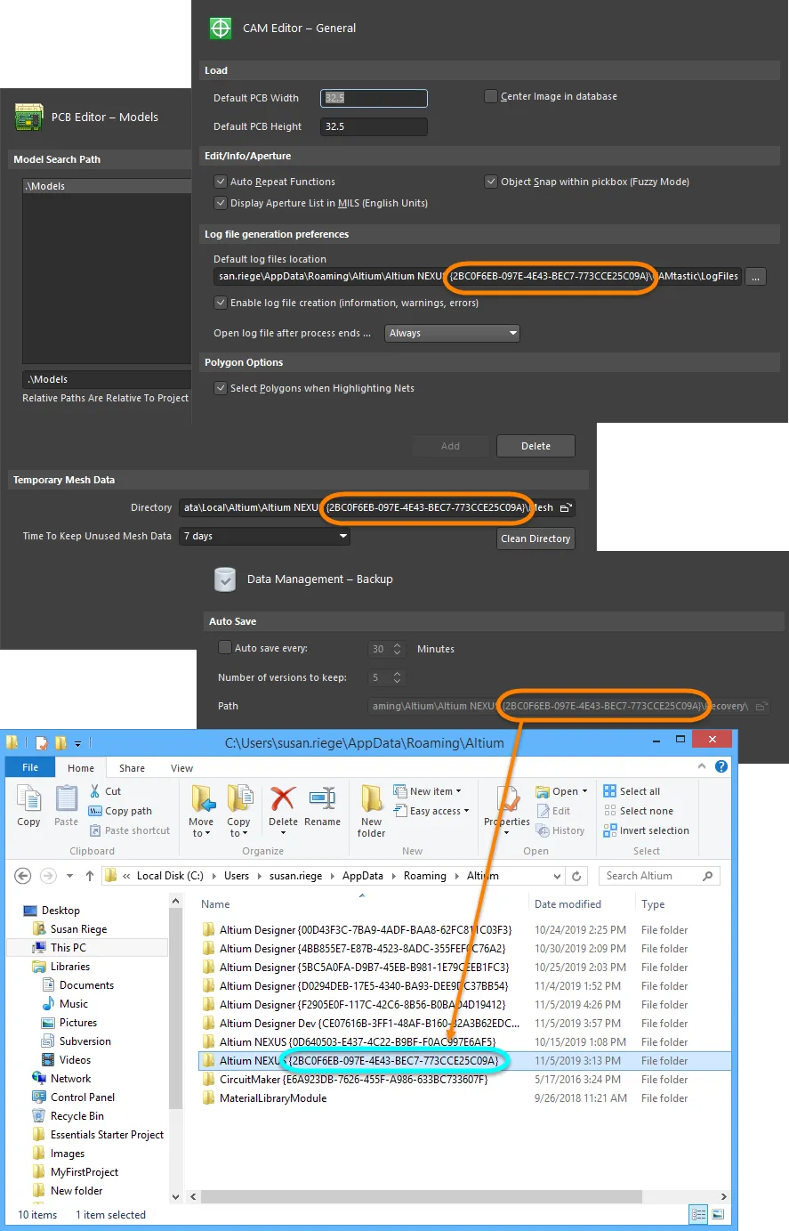Screen dimensions: 789x1231
Task: Click the Move to icon
Action: [202, 798]
